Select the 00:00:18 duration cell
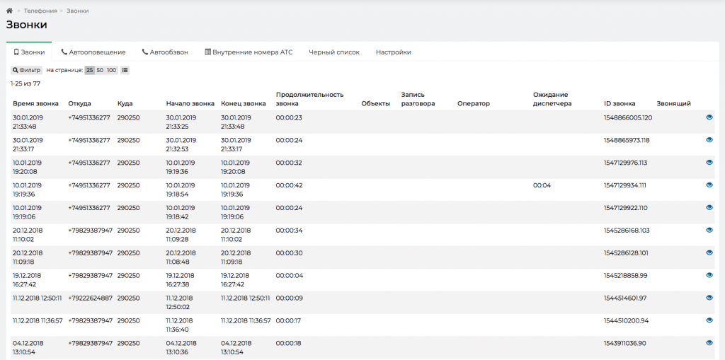Image resolution: width=725 pixels, height=360 pixels. coord(289,343)
